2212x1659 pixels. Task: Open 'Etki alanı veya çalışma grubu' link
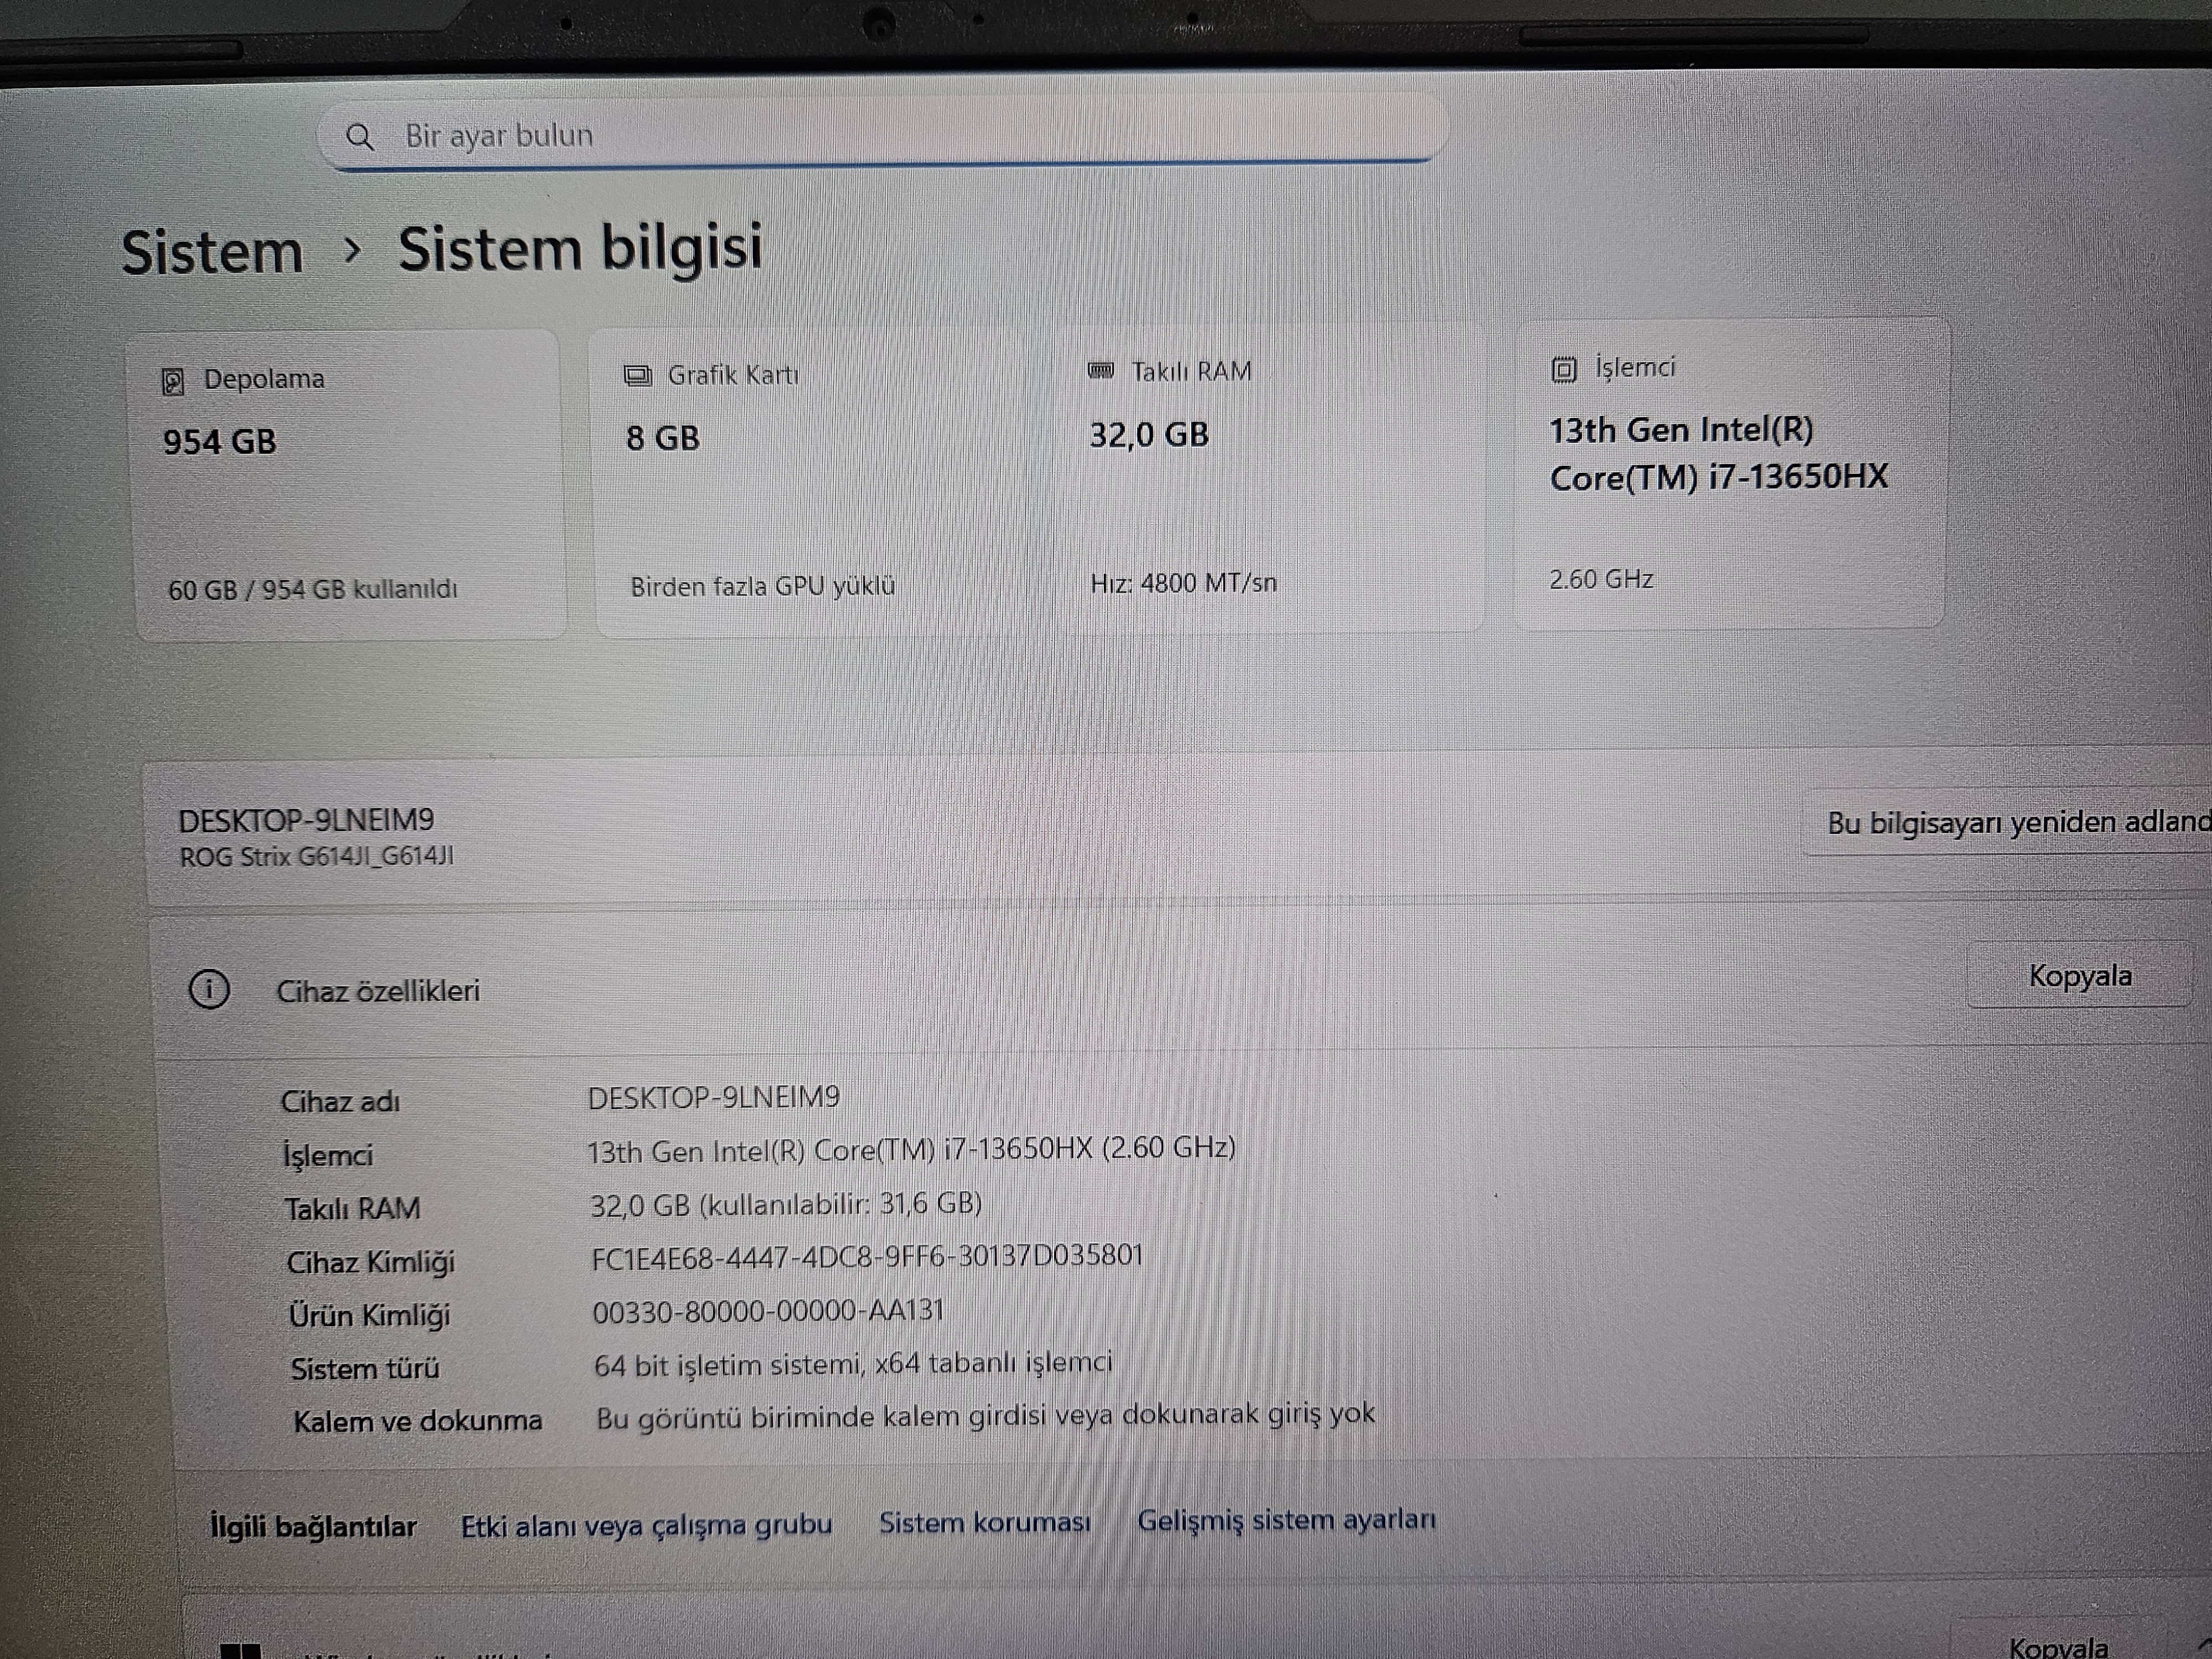[646, 1525]
